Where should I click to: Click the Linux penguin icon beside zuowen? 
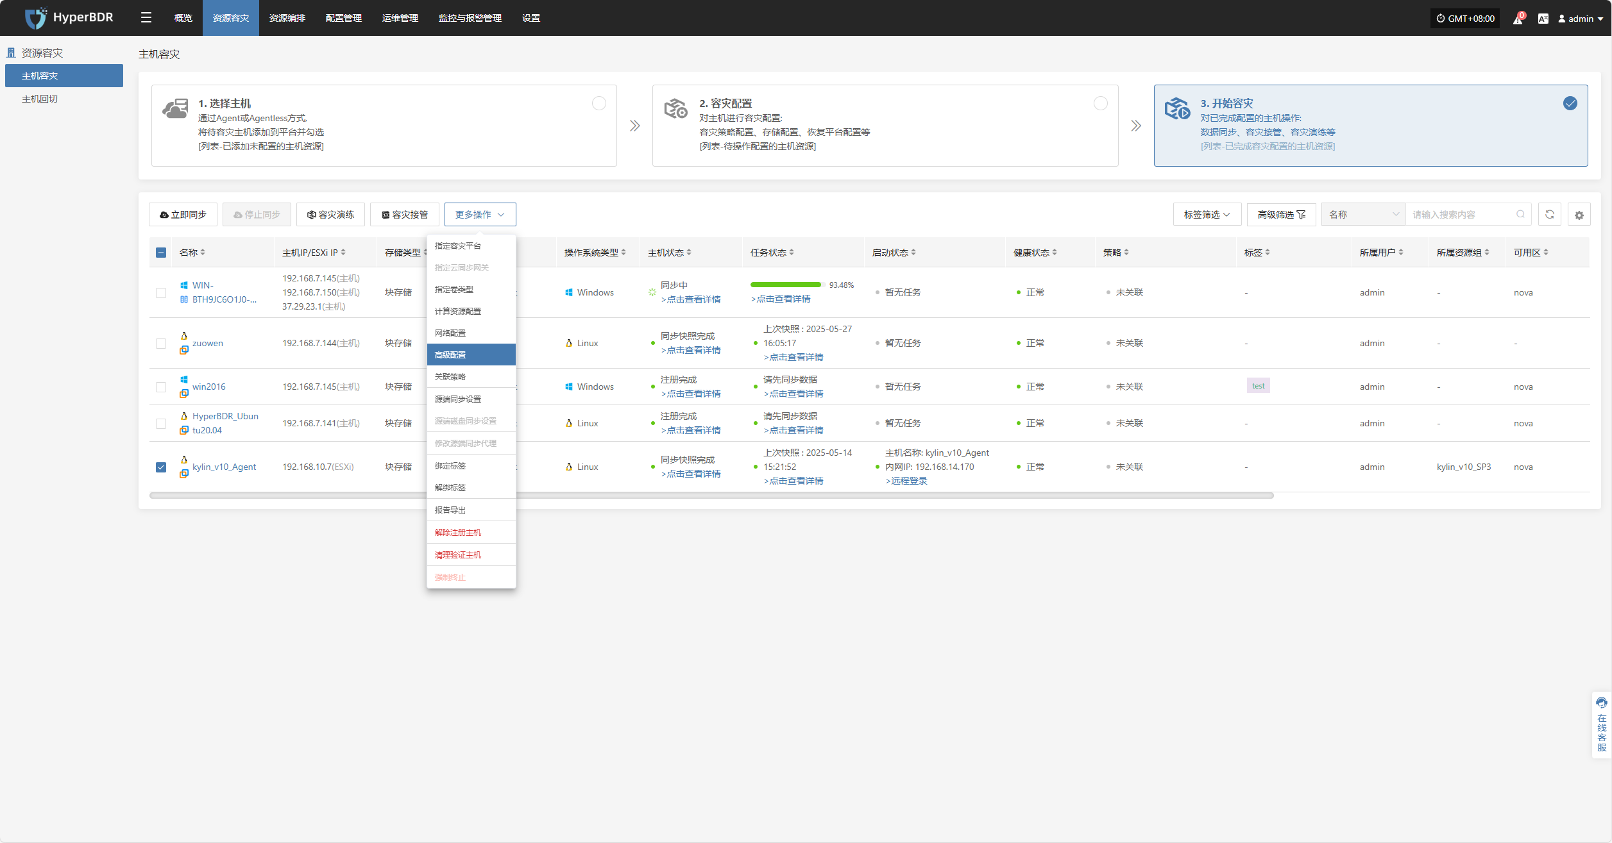[x=184, y=336]
